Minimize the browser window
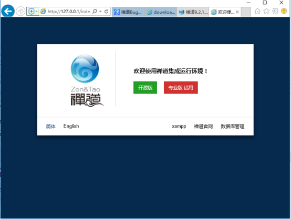291x219 pixels. tap(248, 3)
